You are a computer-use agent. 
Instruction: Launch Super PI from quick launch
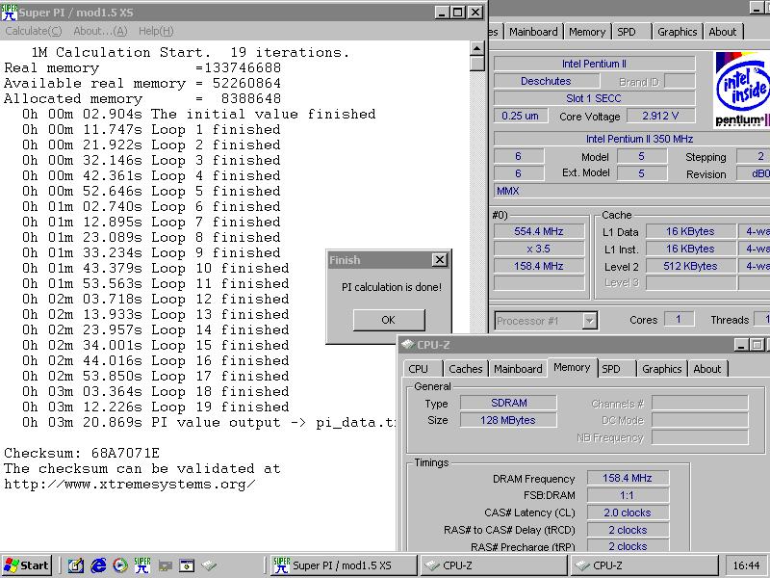point(142,565)
